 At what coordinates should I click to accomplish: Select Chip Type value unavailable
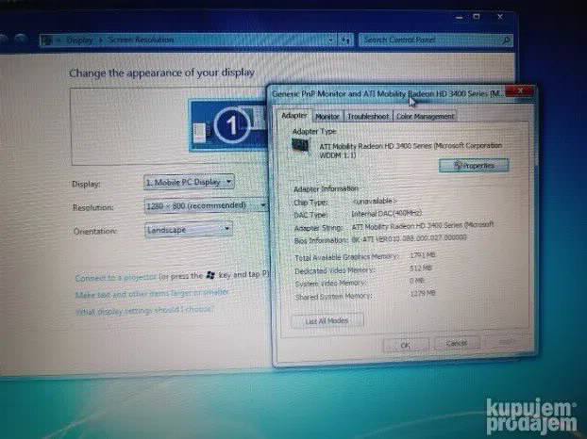pos(375,201)
